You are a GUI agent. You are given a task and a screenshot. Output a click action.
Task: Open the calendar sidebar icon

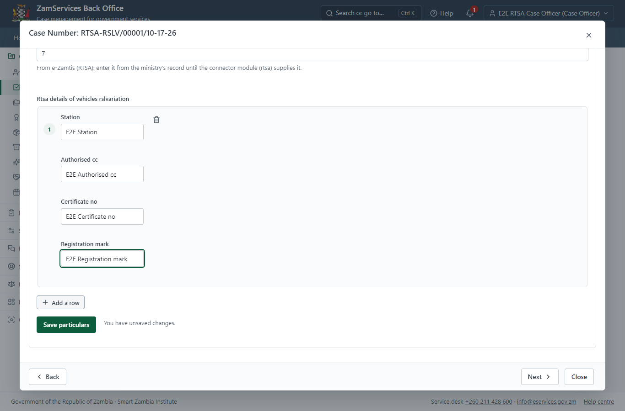tap(16, 192)
